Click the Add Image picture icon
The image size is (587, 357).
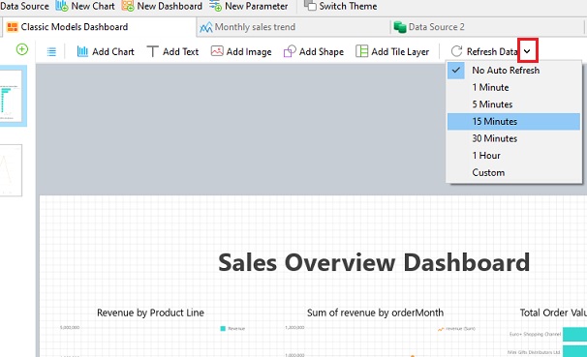tap(217, 51)
